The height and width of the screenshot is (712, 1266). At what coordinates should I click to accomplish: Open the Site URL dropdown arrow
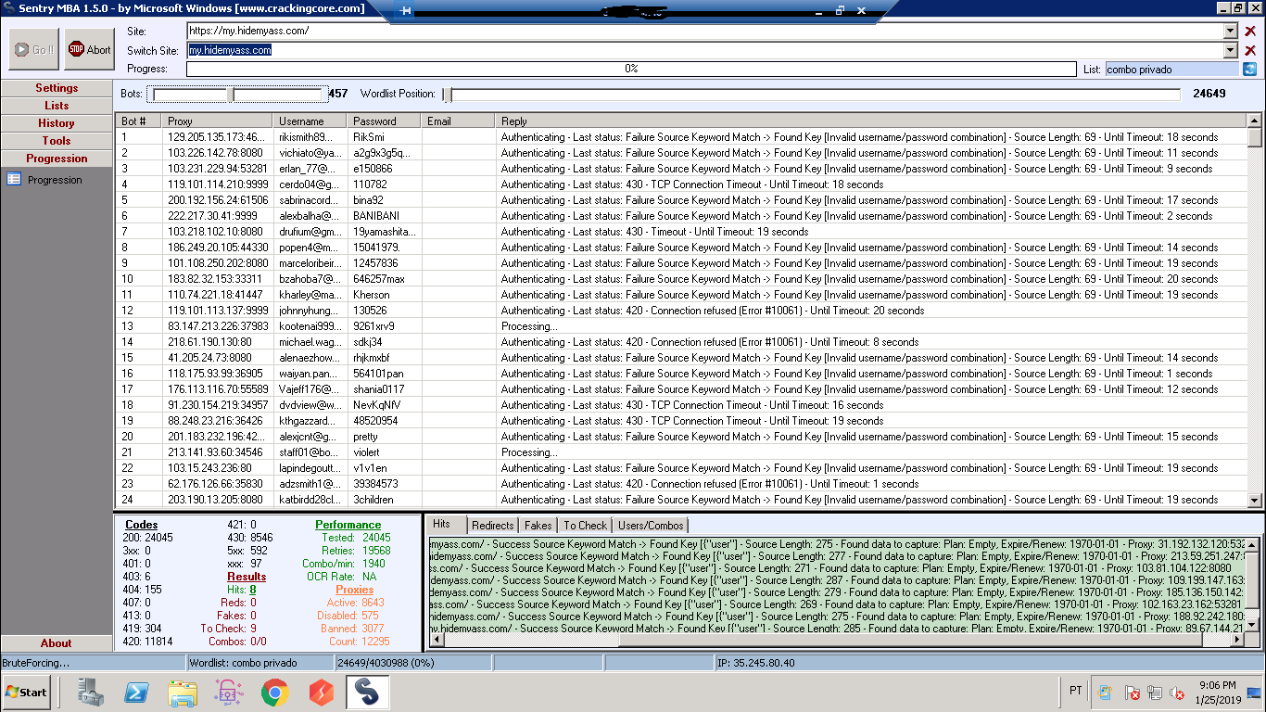click(1231, 32)
